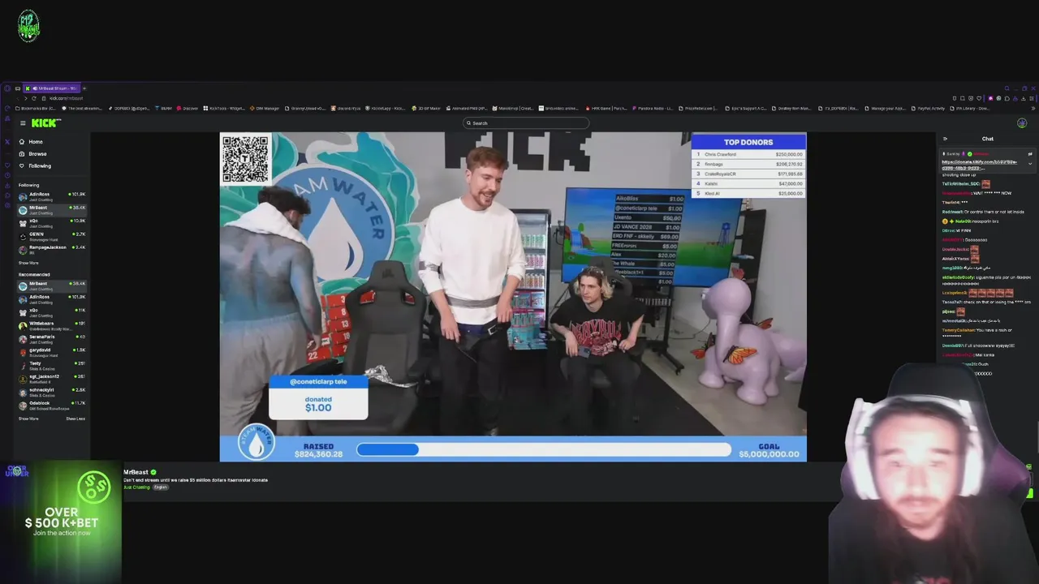Open PayPal Activity bookmark

(x=929, y=108)
